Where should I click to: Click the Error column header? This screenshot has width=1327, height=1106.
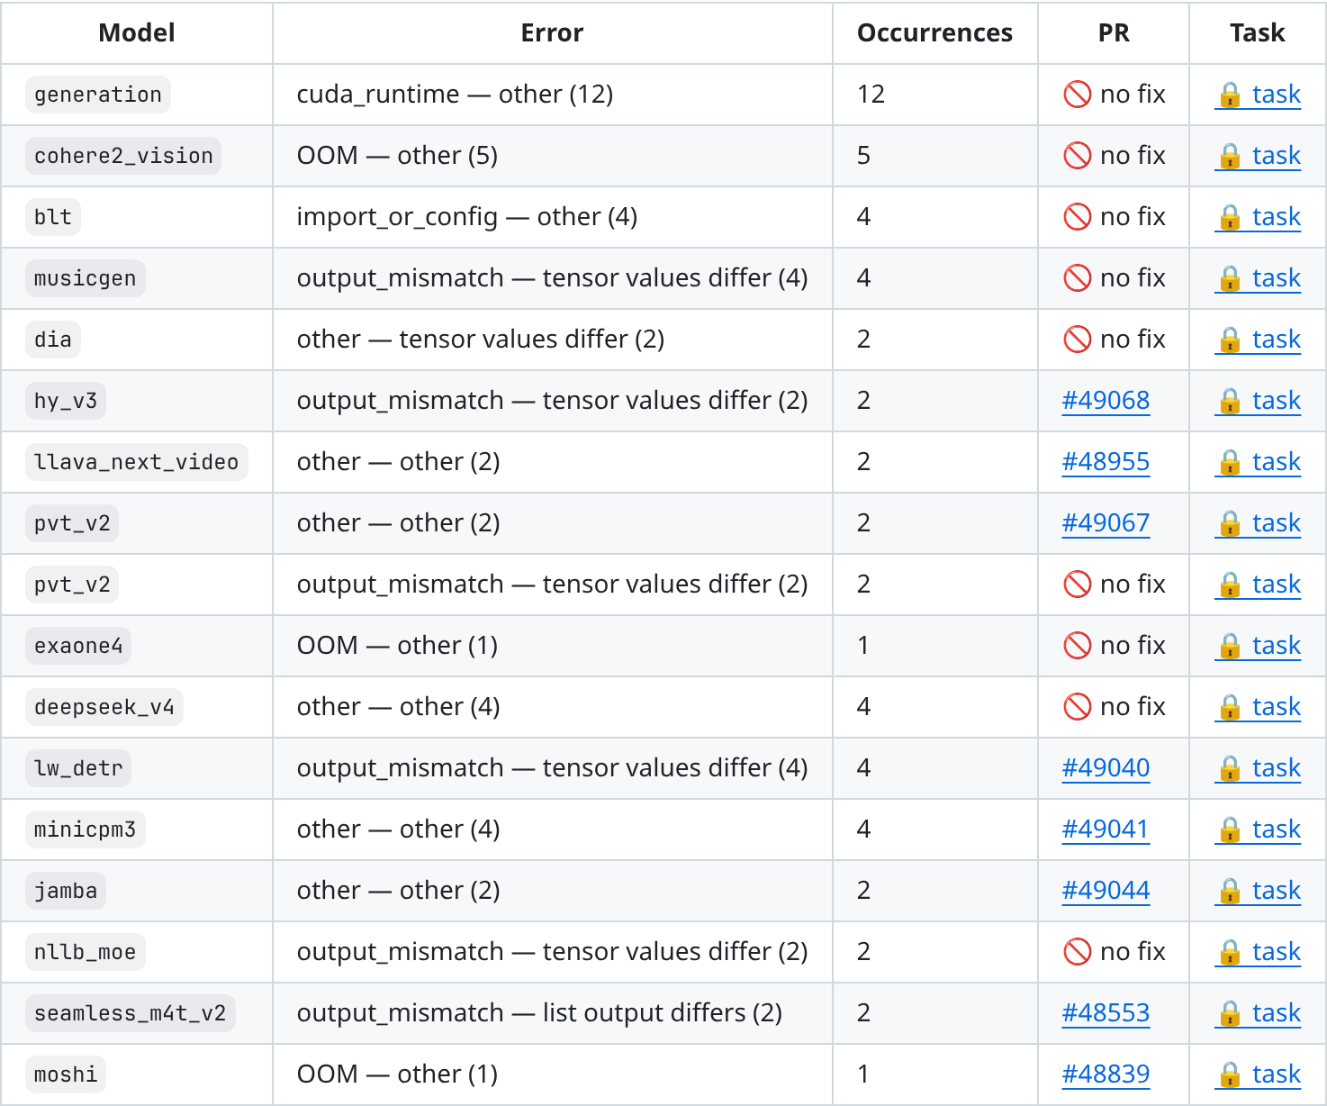click(x=552, y=33)
